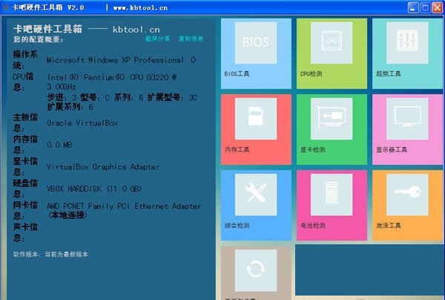Click the 您的配置概要 heading
Screen dimensions: 445x300
tap(38, 39)
